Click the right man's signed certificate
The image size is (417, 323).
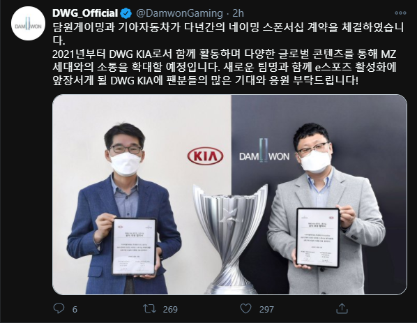pyautogui.click(x=317, y=238)
